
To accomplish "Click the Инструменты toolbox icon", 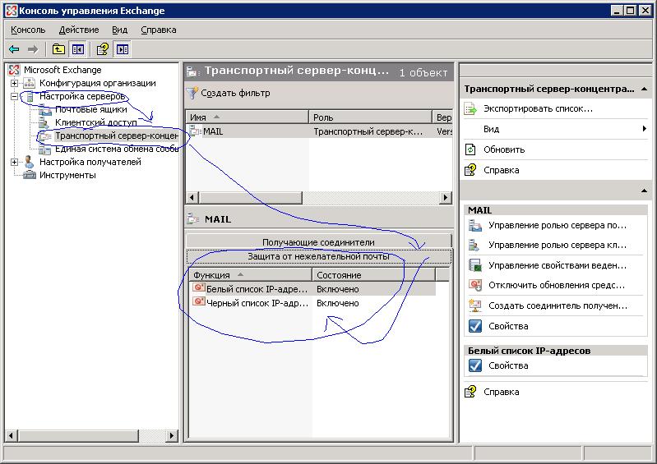I will [x=30, y=175].
